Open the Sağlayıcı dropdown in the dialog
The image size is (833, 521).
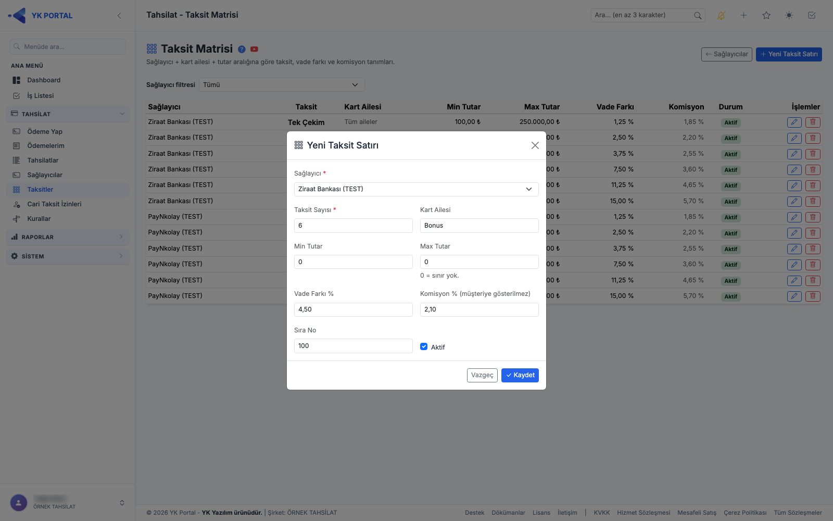pos(416,189)
